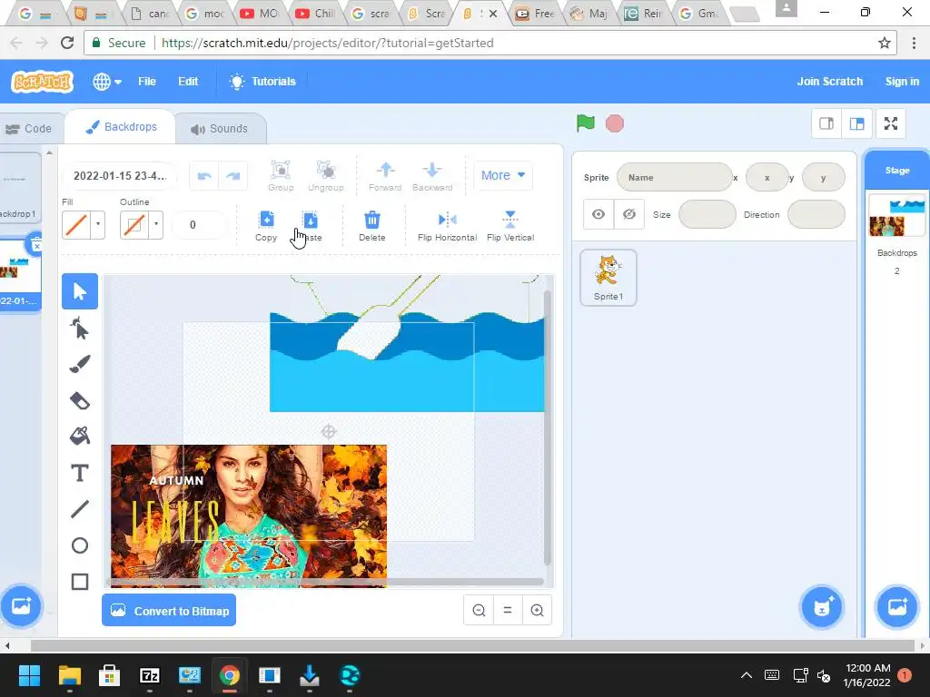Select the Rectangle tool
Viewport: 930px width, 697px height.
80,582
